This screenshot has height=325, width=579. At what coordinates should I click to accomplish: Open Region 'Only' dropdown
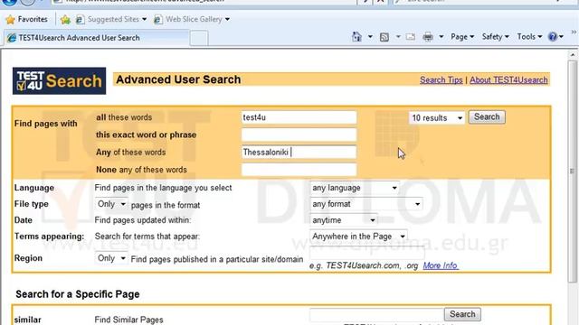tap(111, 258)
